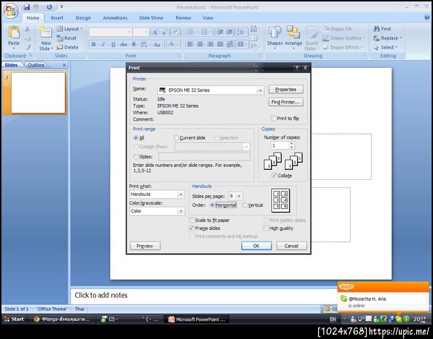The image size is (433, 339).
Task: Click the Find binoculars icon
Action: pos(377,28)
